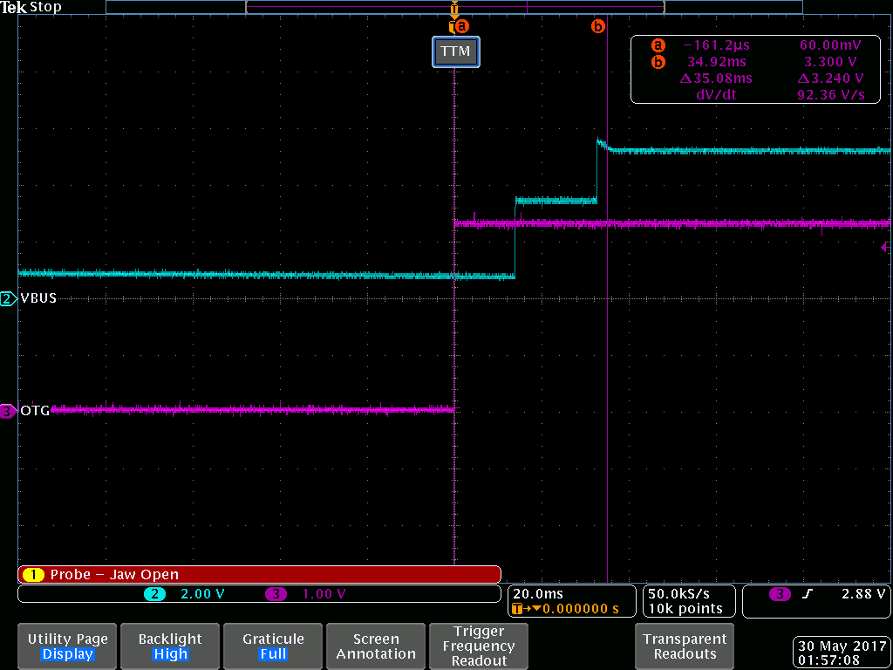893x670 pixels.
Task: Click the orange T trigger icon in the timebase box
Action: coord(516,609)
